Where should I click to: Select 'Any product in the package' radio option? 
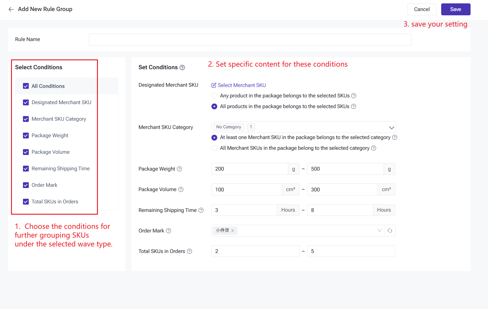click(x=214, y=96)
